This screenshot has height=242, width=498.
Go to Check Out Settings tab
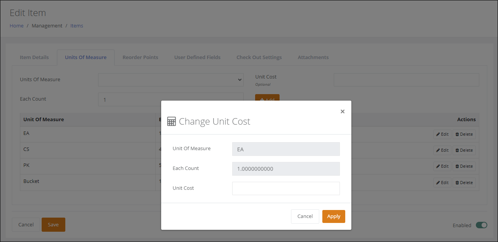pyautogui.click(x=259, y=58)
